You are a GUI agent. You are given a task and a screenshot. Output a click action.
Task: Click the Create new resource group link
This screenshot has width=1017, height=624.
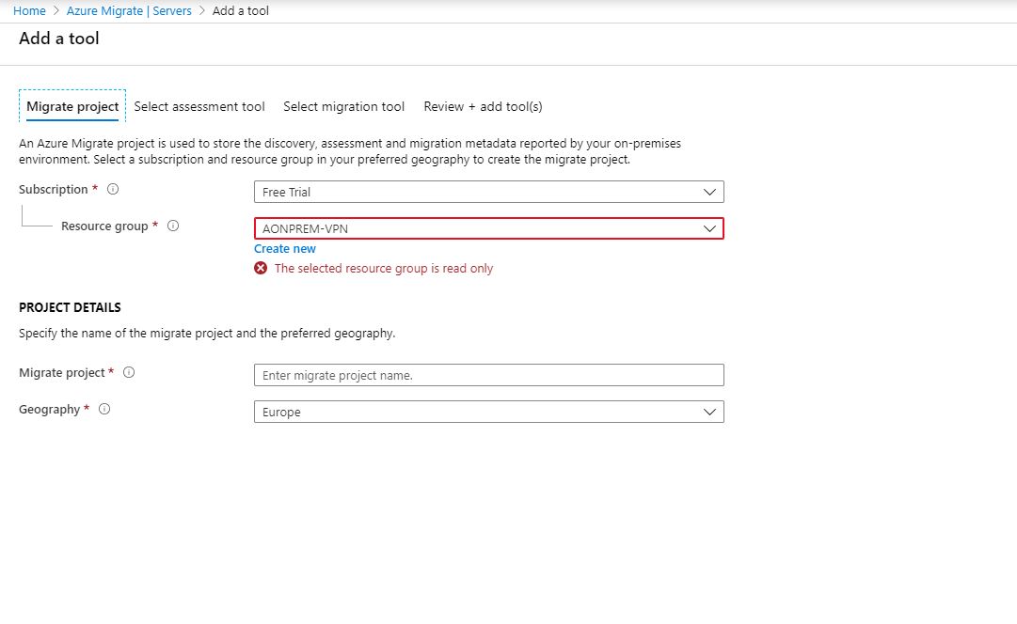[285, 249]
